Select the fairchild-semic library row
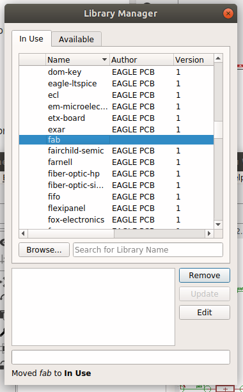 [116, 151]
